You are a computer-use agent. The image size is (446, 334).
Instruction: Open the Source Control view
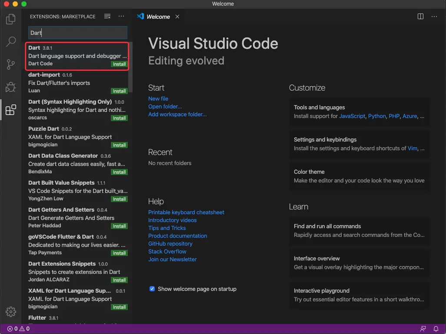click(x=10, y=64)
